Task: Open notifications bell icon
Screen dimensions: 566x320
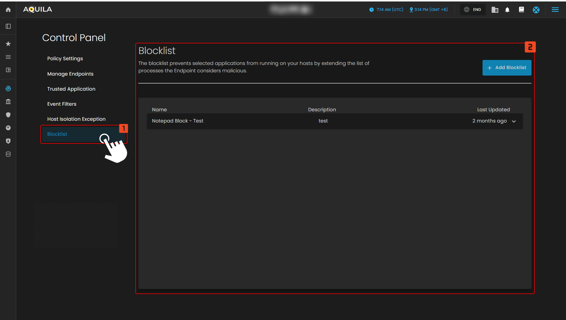Action: point(507,10)
